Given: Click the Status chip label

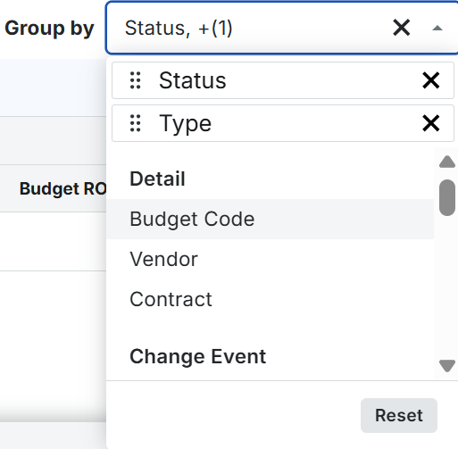Looking at the screenshot, I should point(193,80).
